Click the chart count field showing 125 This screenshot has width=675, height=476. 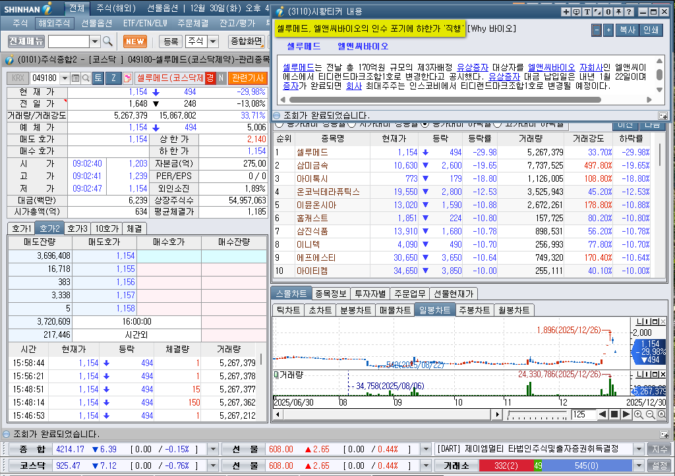(583, 415)
